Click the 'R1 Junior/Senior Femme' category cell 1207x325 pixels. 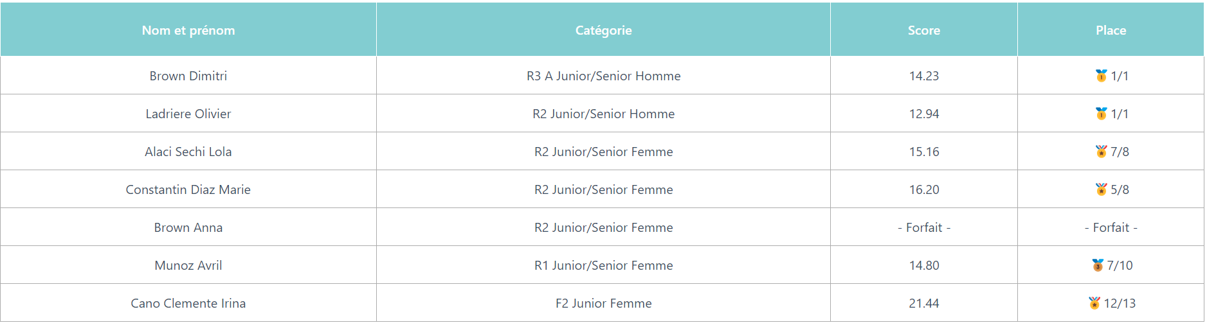(x=603, y=265)
